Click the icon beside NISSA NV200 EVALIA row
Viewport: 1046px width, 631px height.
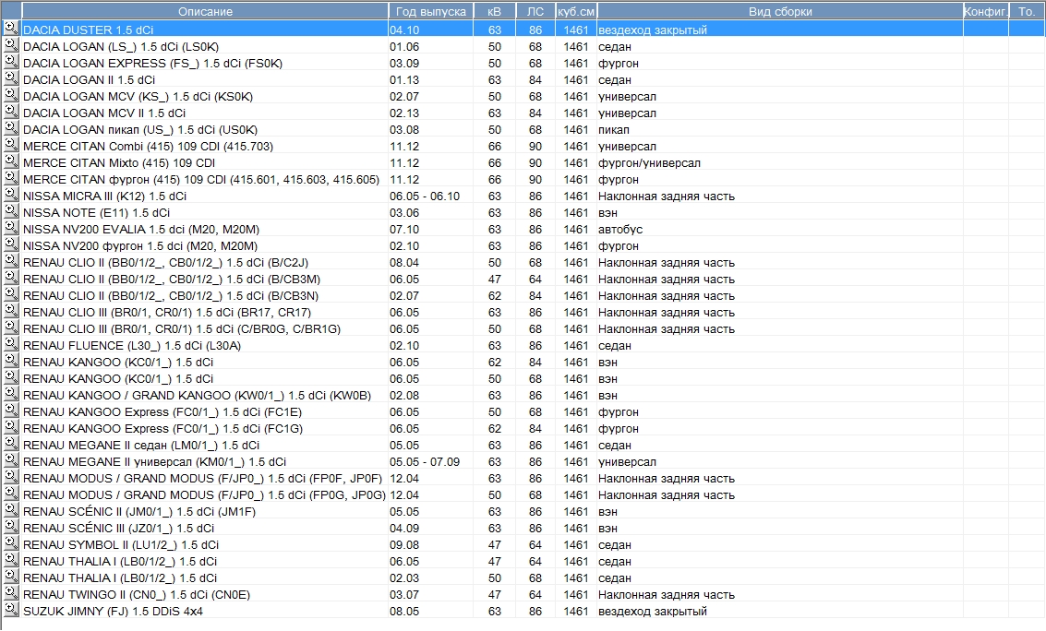coord(11,228)
